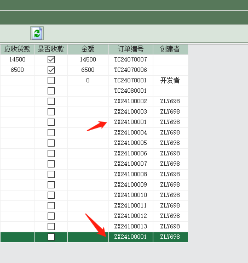The width and height of the screenshot is (248, 263).
Task: Uncheck payment checkbox for order TC24070007
Action: 51,59
